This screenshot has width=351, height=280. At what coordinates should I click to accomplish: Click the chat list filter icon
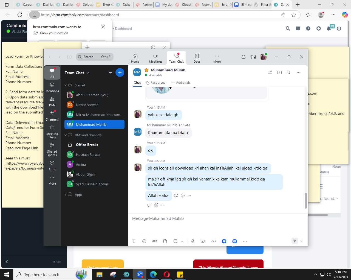[x=110, y=72]
